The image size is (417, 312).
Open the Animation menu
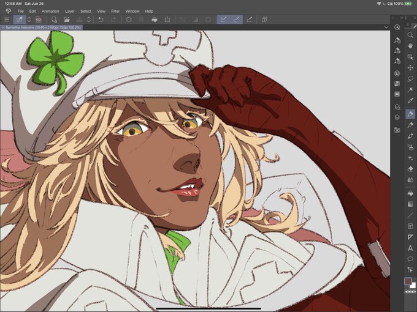pyautogui.click(x=50, y=11)
